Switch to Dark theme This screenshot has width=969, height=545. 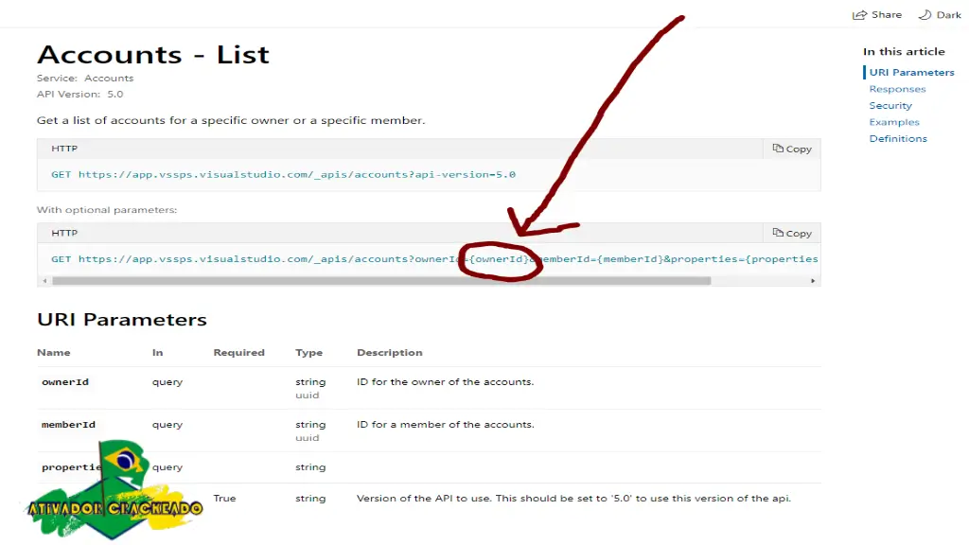point(940,15)
